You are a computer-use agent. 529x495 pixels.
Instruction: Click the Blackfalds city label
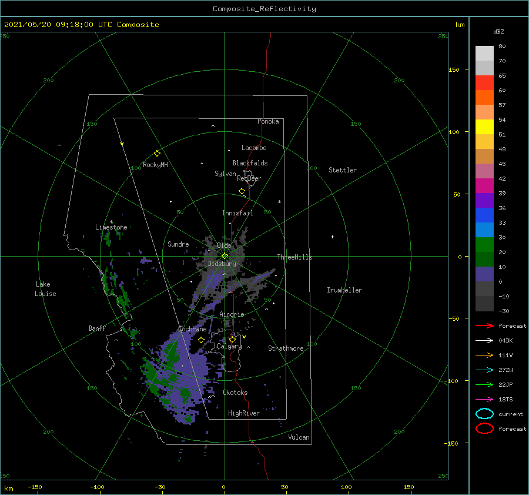coord(250,163)
